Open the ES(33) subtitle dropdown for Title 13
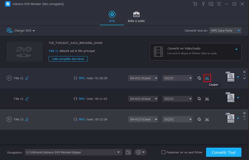Screen dimensions: 249x160 (x=177, y=119)
